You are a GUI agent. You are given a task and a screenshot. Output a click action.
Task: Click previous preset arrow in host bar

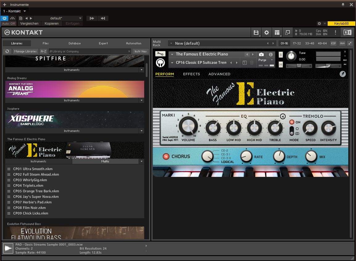pos(26,18)
